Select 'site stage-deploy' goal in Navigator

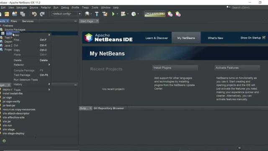point(13,133)
